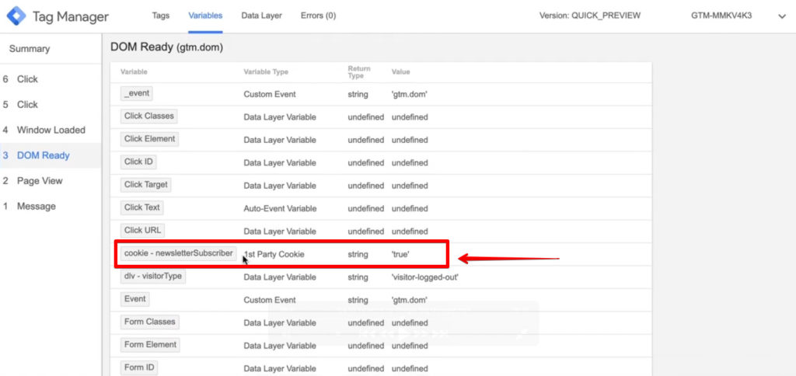Click the Form Classes variable chip
796x376 pixels.
(x=150, y=322)
